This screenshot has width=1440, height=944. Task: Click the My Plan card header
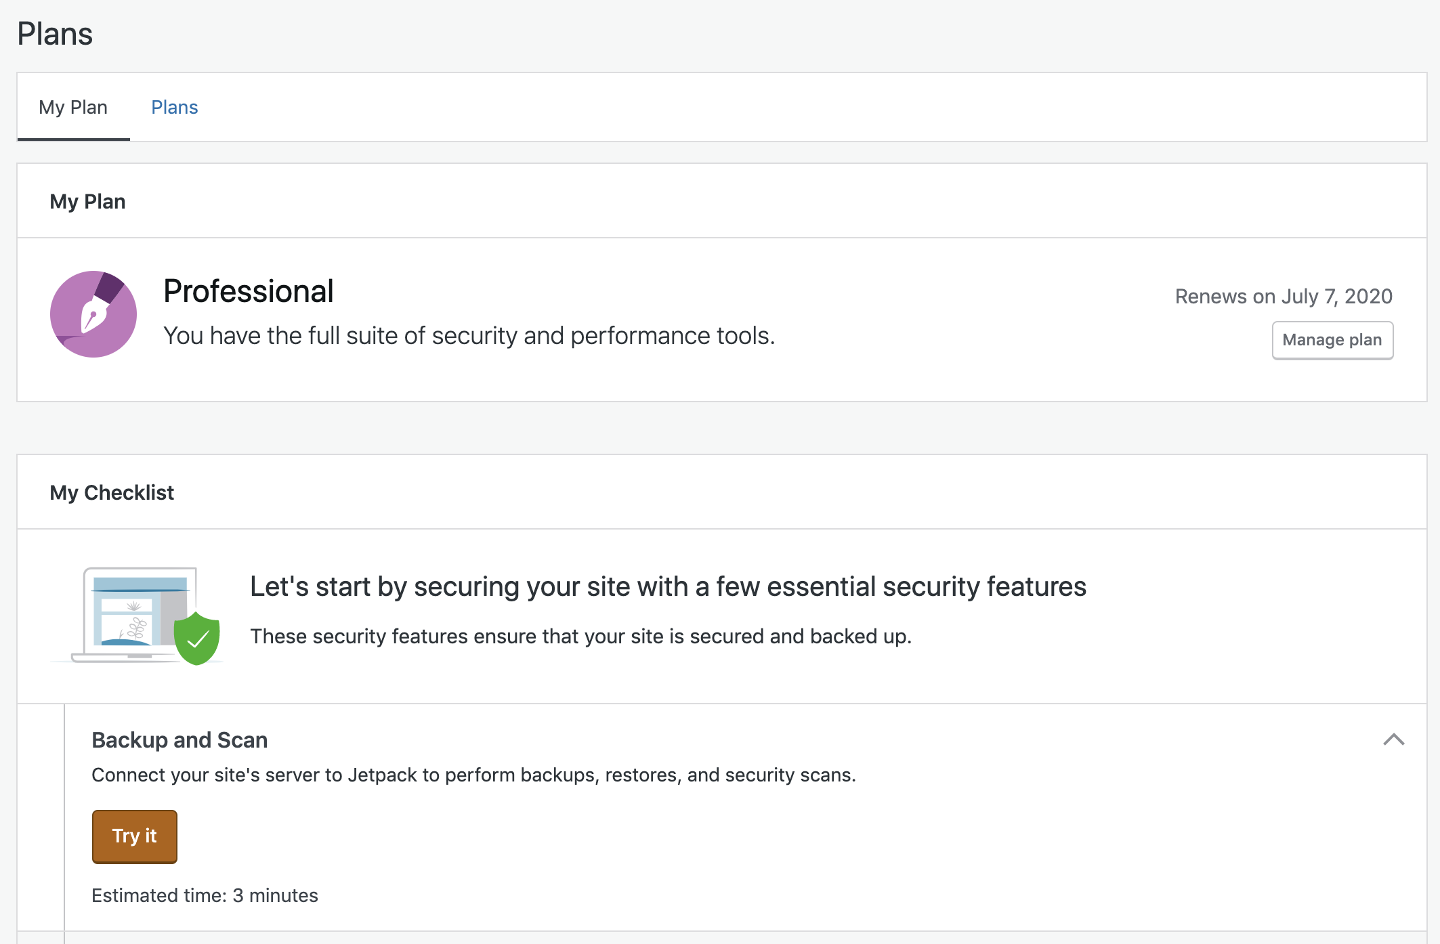[87, 201]
